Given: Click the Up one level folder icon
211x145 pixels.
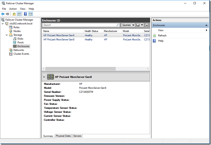Looking at the screenshot, I should coord(14,14).
